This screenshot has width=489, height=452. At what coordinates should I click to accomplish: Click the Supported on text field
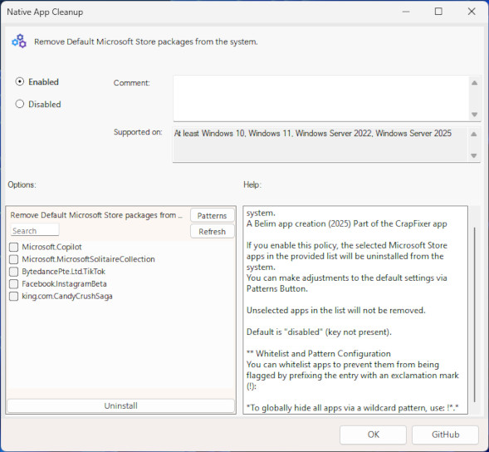(x=320, y=145)
